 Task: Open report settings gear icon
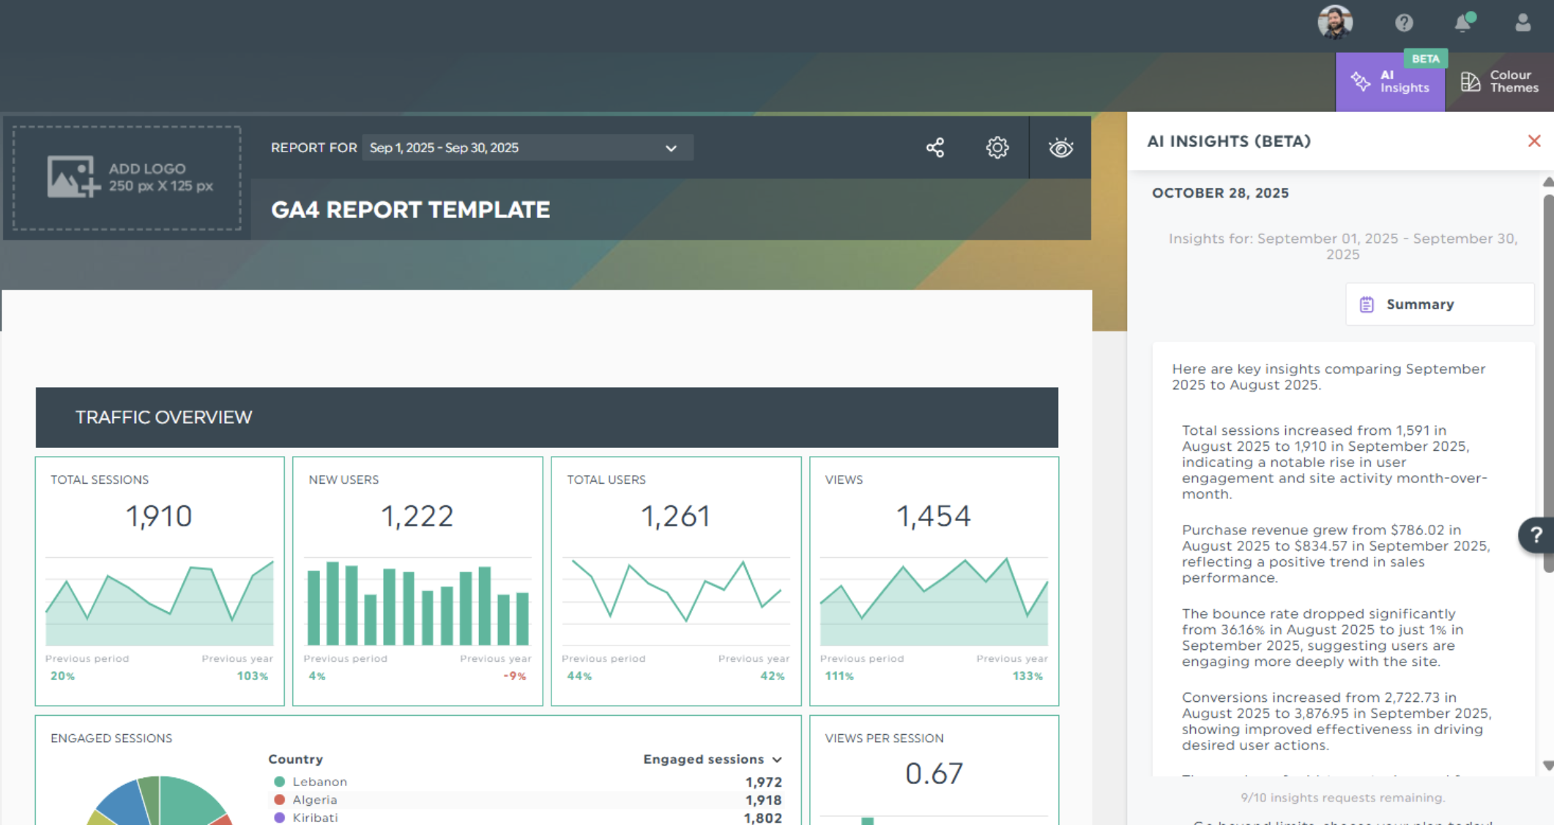point(997,148)
